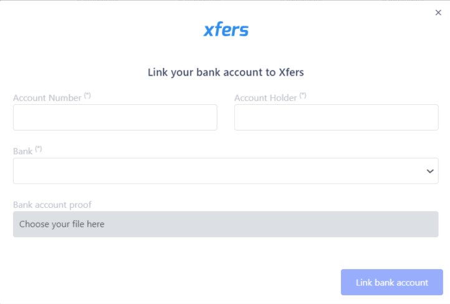Click the 'Choose your file here' placeholder text
Image resolution: width=450 pixels, height=304 pixels.
click(62, 224)
